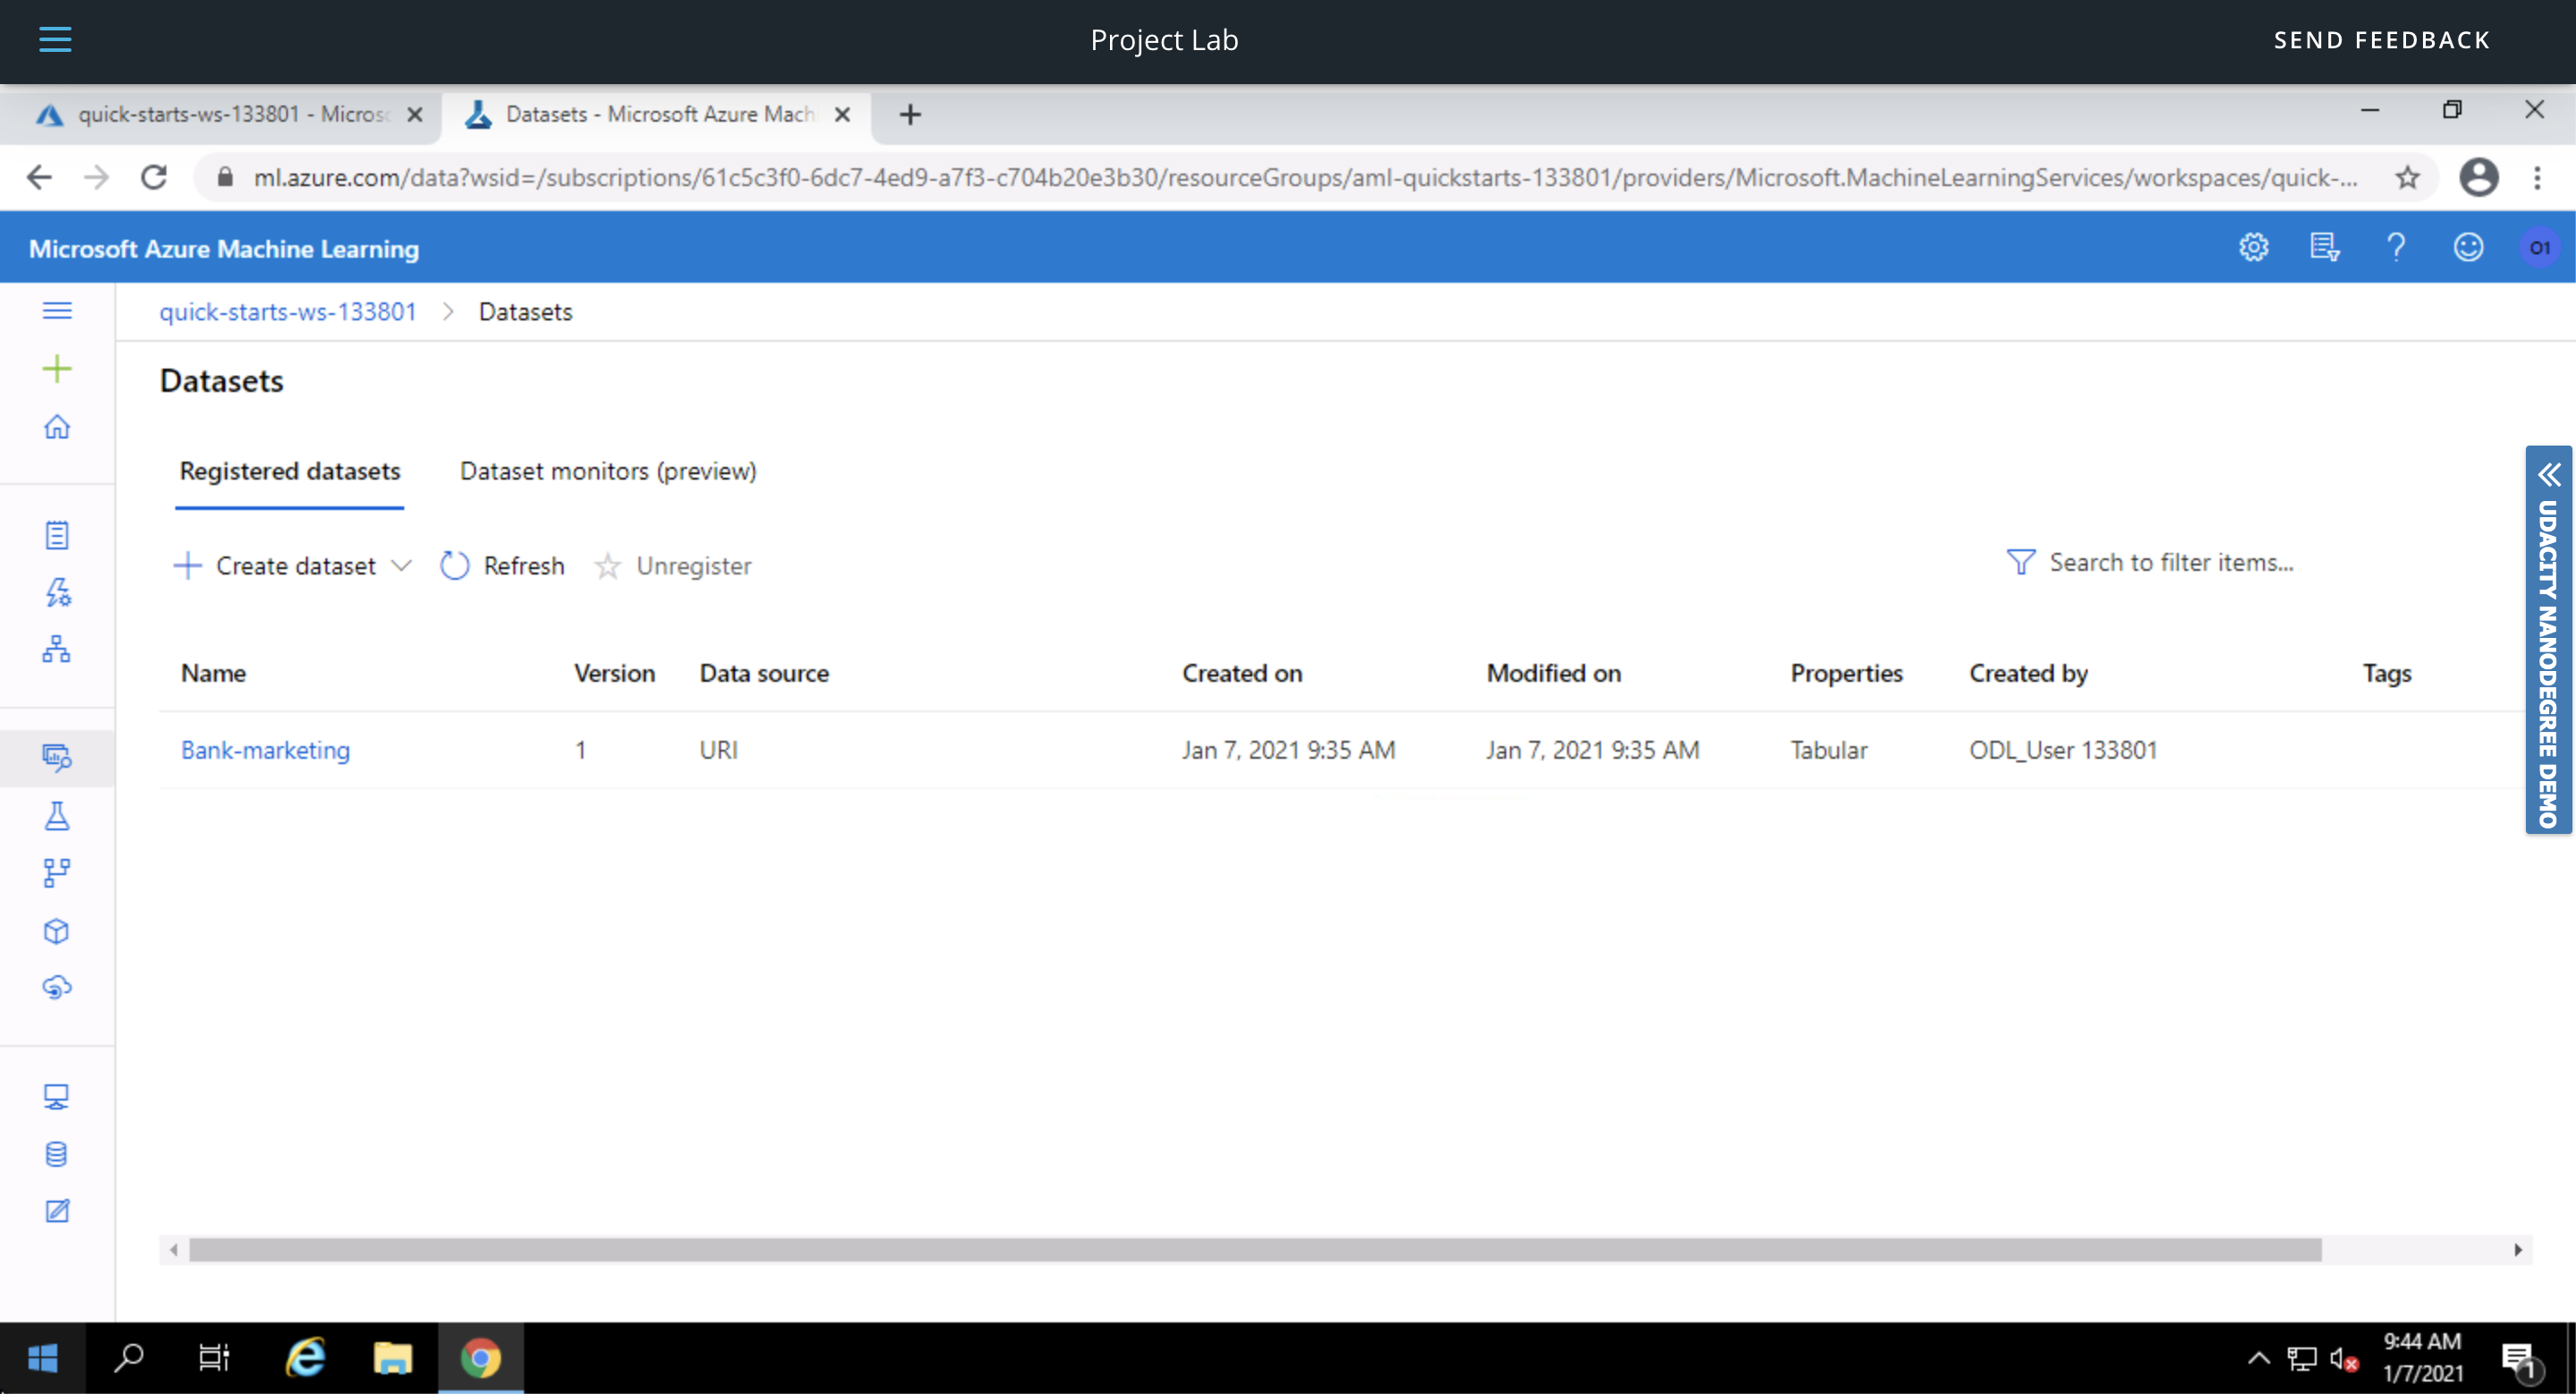Open Datastores cylinder icon in sidebar
The image size is (2576, 1394).
[x=57, y=1154]
